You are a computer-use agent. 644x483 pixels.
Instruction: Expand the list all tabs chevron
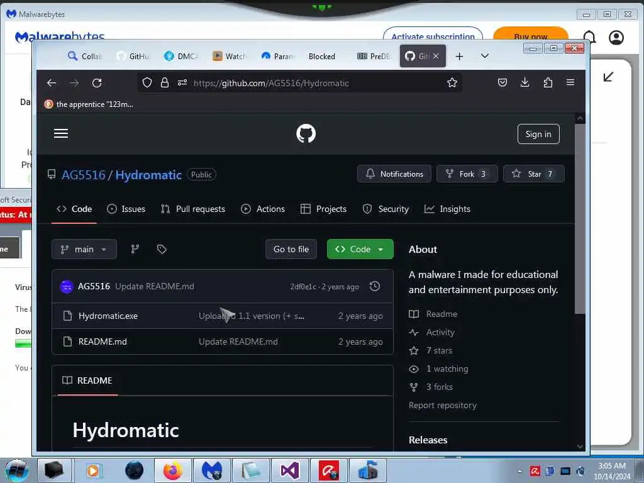pos(485,56)
